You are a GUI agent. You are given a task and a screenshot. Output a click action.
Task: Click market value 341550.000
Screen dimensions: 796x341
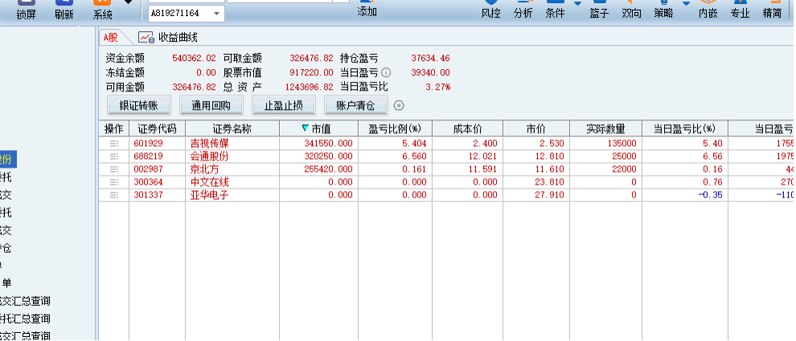[x=329, y=144]
